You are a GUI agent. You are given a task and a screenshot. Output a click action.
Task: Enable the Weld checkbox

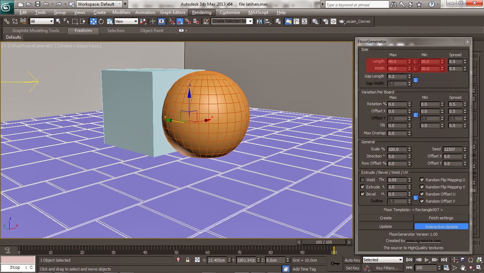[362, 180]
